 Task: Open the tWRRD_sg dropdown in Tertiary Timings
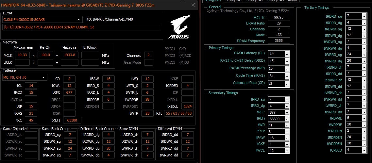tap(364, 55)
